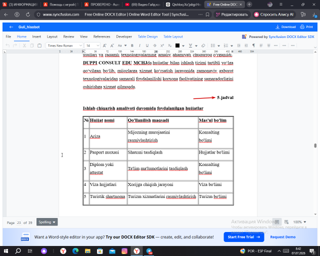Click the Superscript icon
This screenshot has height=256, width=320.
click(x=162, y=45)
